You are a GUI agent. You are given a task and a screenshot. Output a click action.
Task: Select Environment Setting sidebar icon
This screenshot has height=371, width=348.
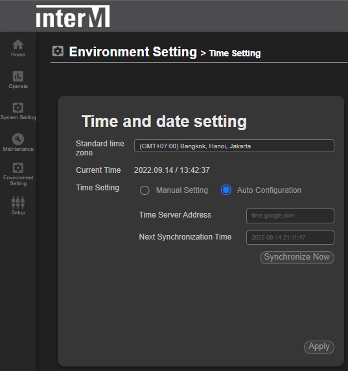[x=18, y=168]
